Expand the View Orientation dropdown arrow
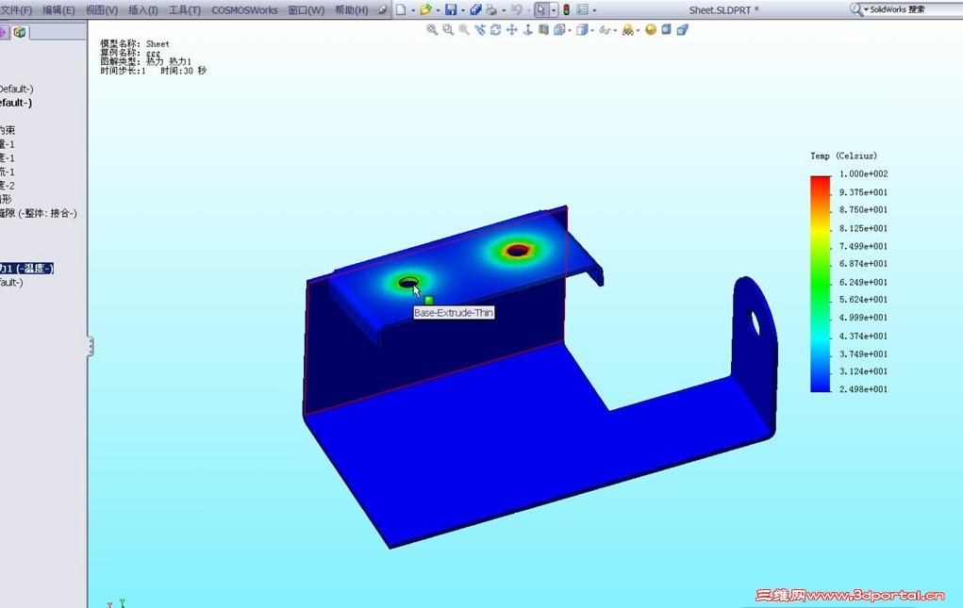The width and height of the screenshot is (963, 608). (570, 30)
